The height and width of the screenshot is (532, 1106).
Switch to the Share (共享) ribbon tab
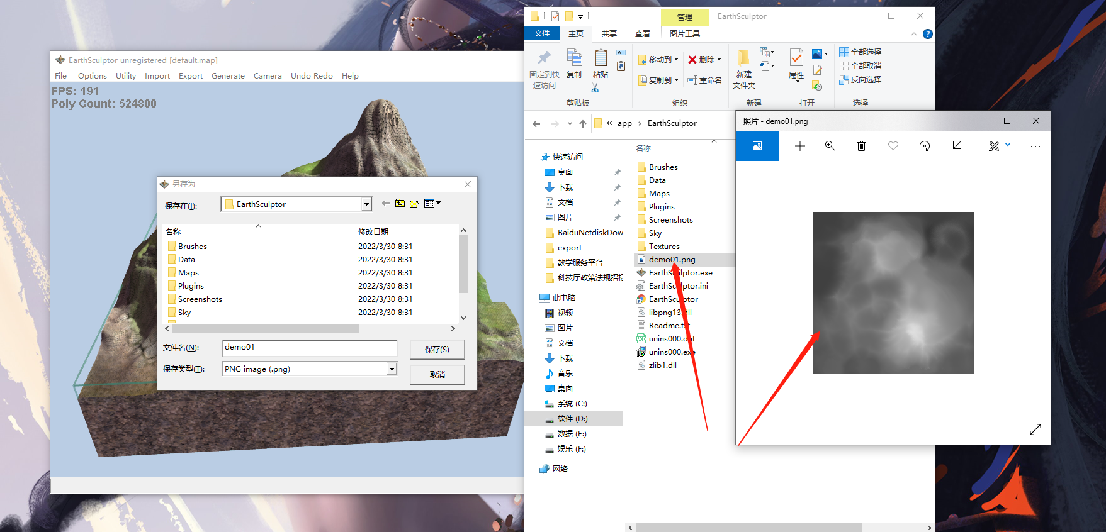pos(609,33)
